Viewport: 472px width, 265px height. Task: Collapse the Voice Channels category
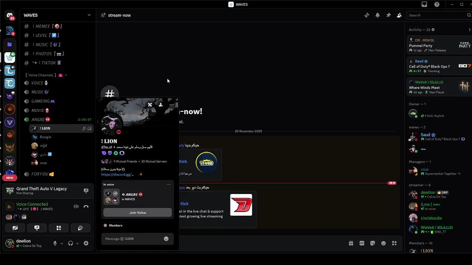tap(45, 75)
